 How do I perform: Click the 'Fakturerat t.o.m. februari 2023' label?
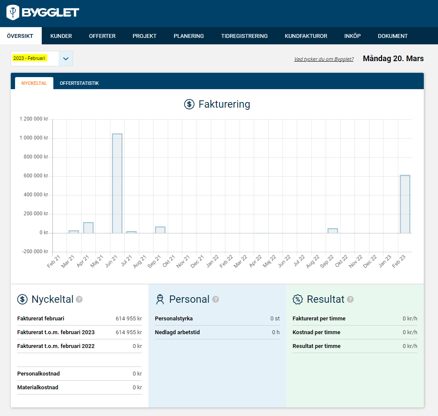click(56, 332)
